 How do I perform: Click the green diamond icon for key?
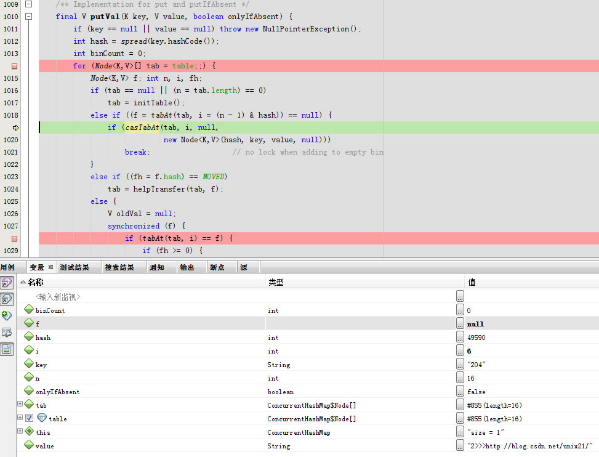point(29,363)
